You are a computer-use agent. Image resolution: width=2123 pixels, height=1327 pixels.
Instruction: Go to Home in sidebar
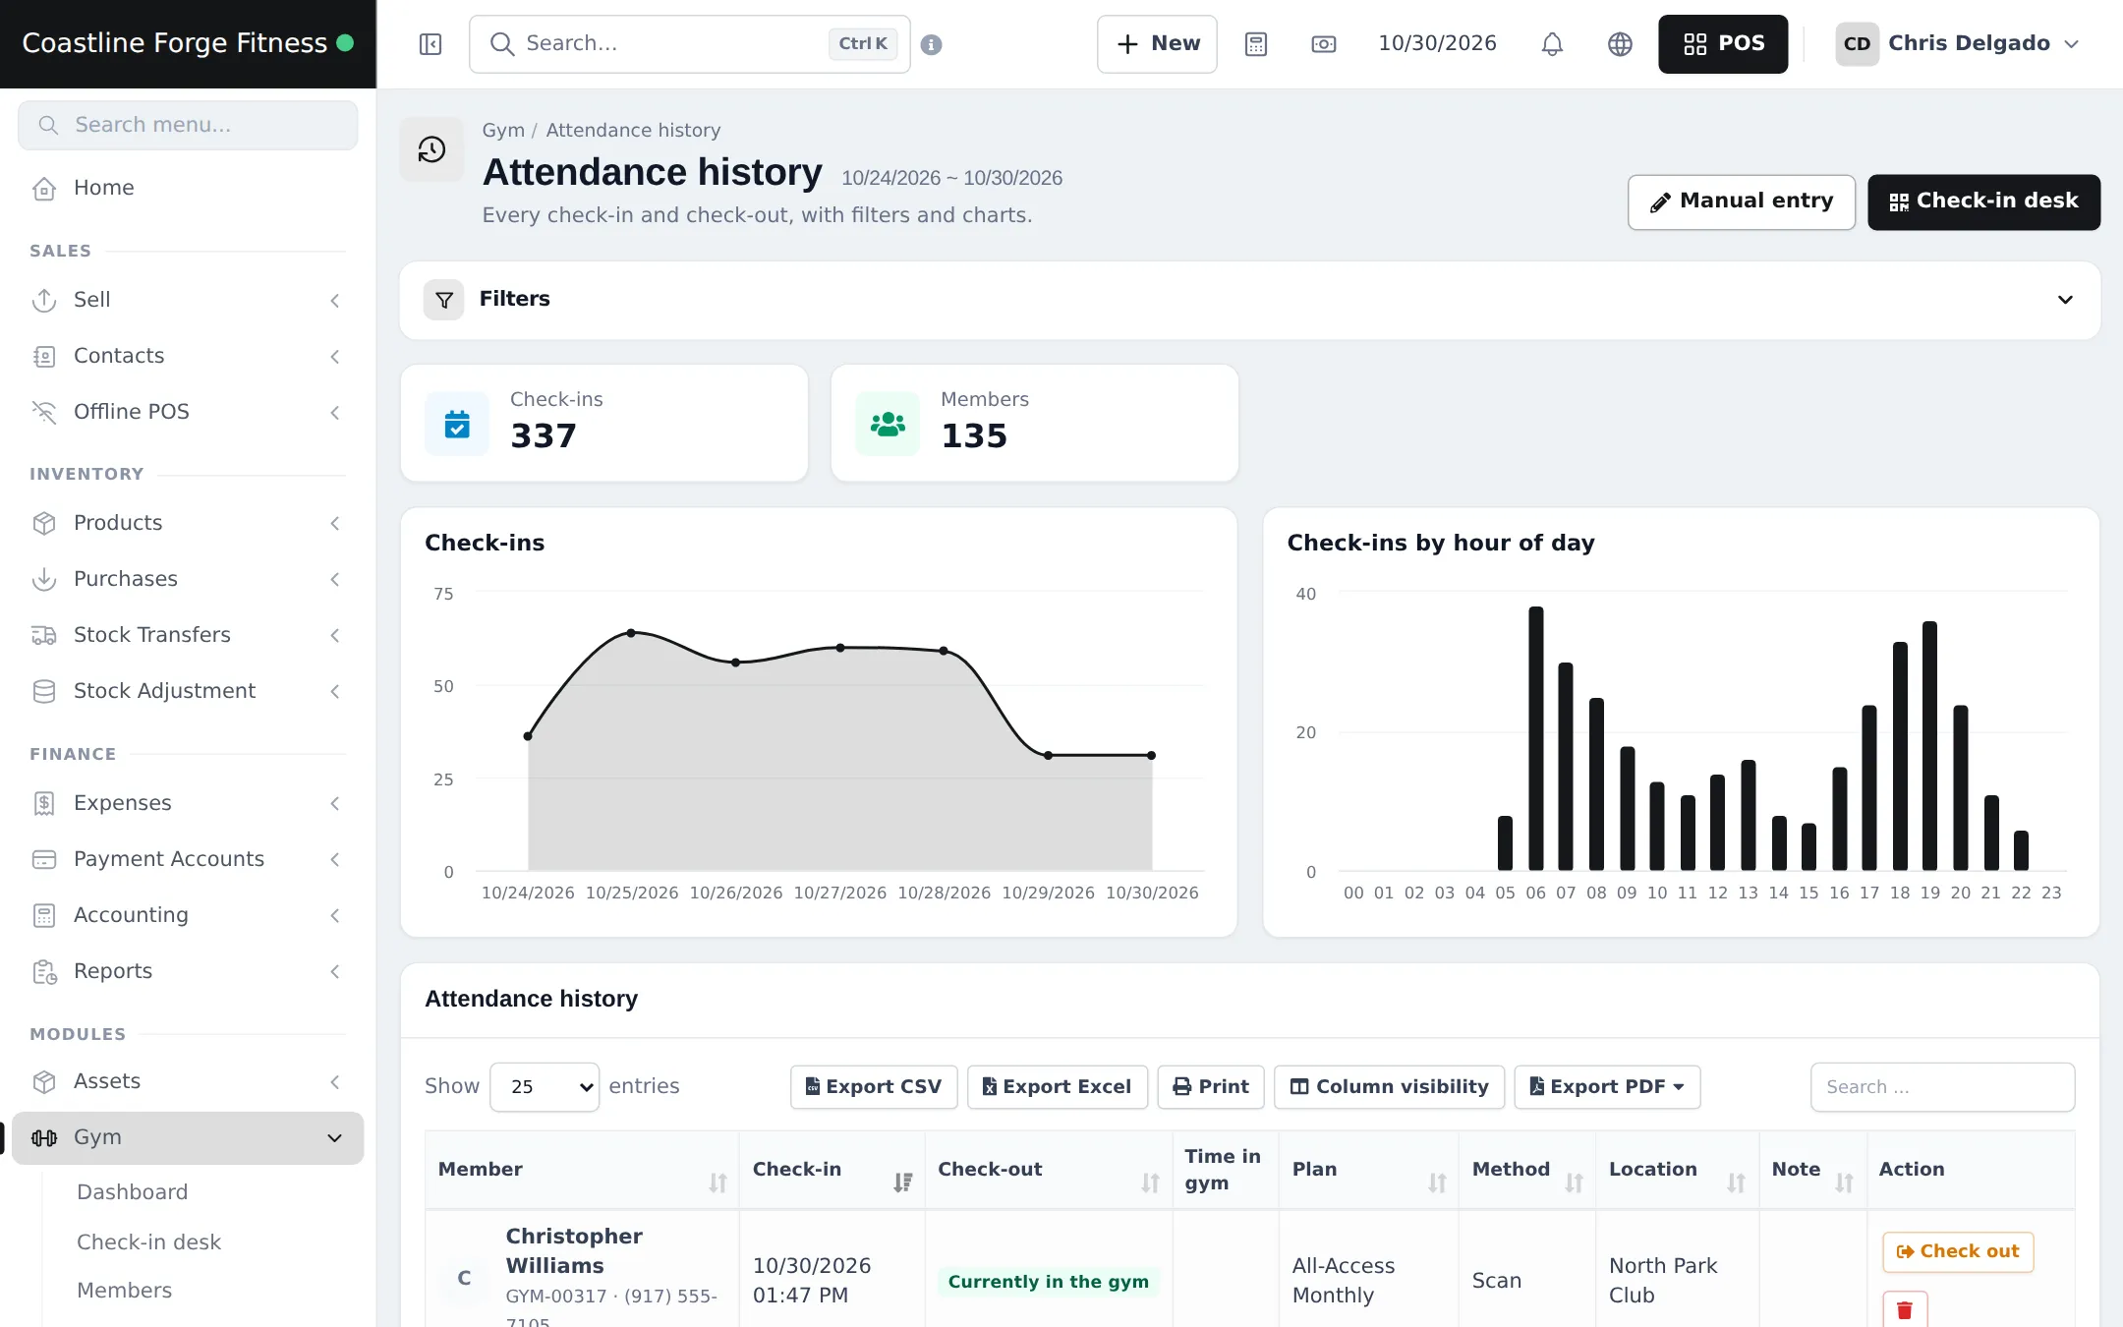pyautogui.click(x=188, y=188)
